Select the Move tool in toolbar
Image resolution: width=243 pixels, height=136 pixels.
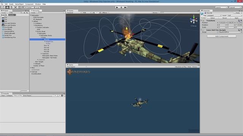[7, 8]
